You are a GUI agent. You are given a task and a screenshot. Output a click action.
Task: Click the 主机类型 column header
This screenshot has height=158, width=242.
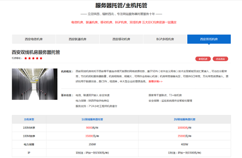pos(29,119)
